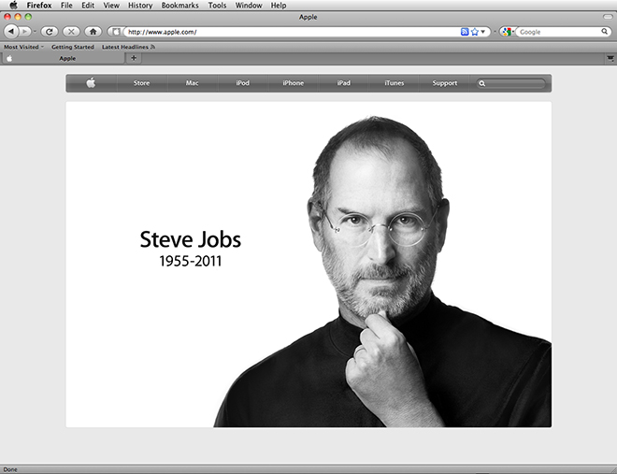Screen dimensions: 617x474
Task: Click the Apple logo in site navigation
Action: (91, 83)
